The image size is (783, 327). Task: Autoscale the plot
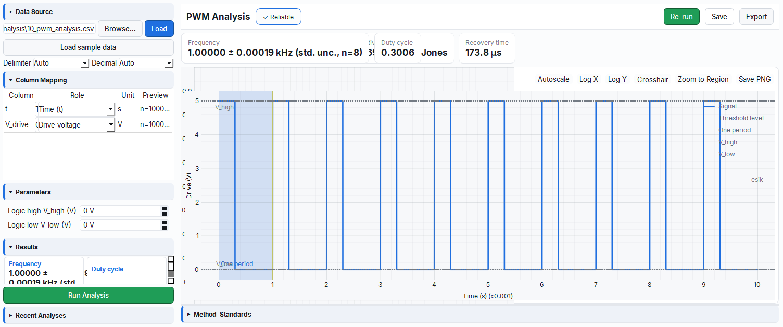(553, 79)
